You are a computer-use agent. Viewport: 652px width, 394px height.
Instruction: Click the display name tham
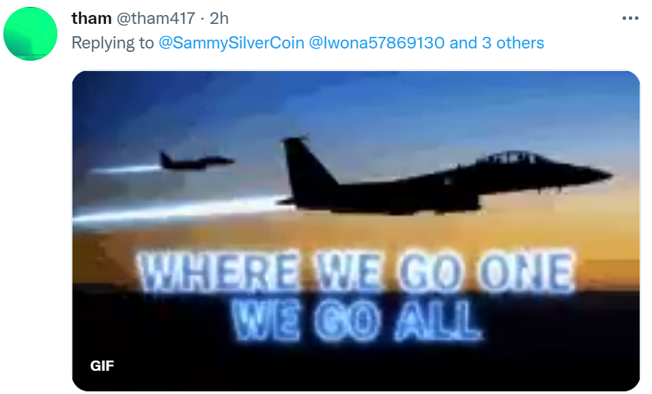[91, 18]
